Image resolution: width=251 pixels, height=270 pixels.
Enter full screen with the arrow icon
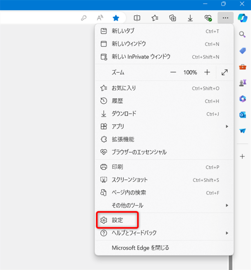[225, 72]
